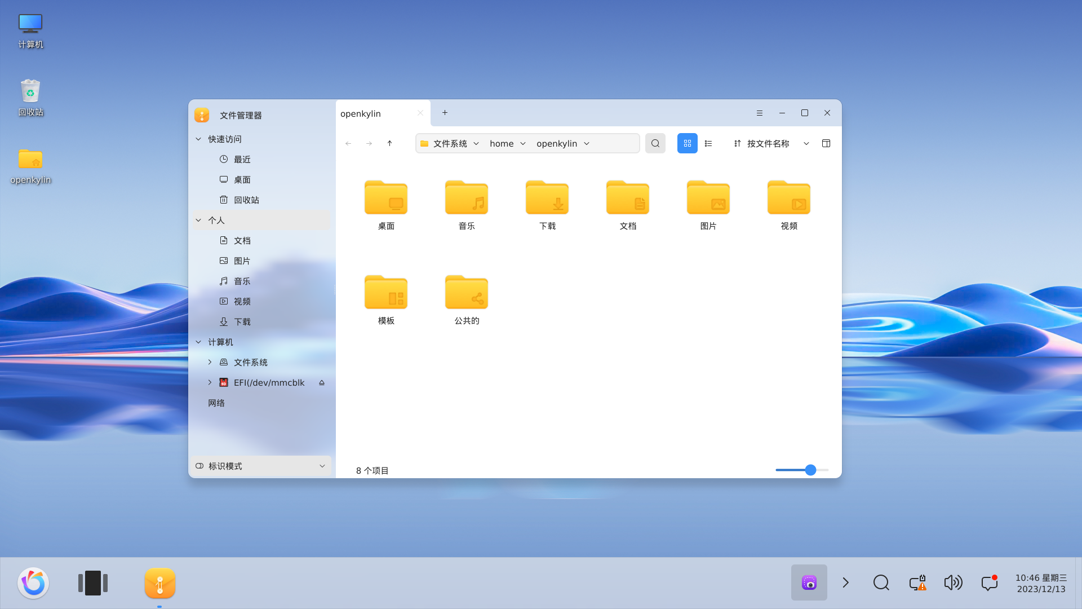Toggle the preview pane button

826,143
